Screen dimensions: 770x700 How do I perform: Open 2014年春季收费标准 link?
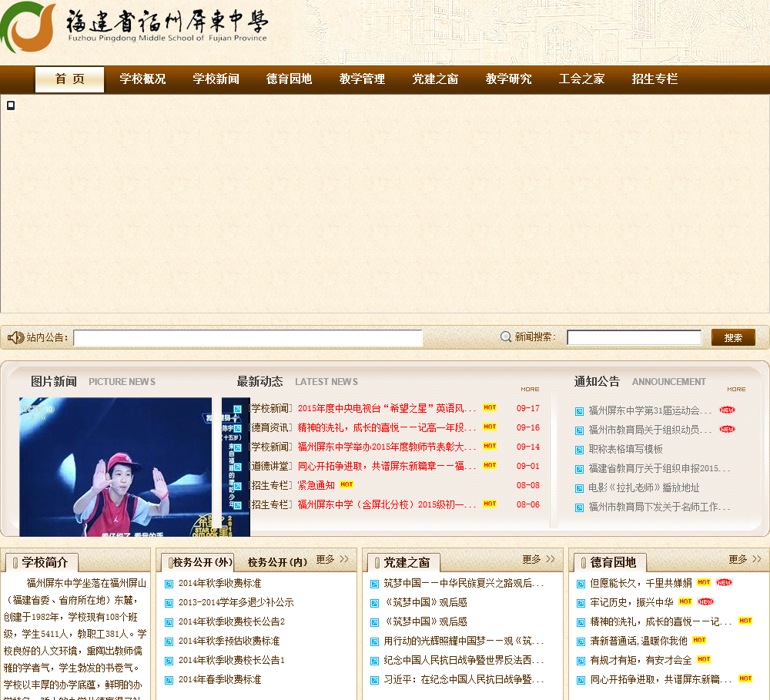219,679
